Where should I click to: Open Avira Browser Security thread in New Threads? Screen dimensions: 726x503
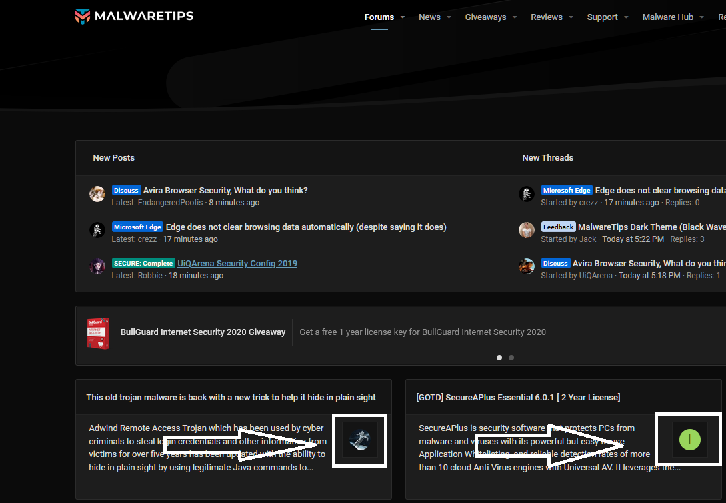click(649, 263)
